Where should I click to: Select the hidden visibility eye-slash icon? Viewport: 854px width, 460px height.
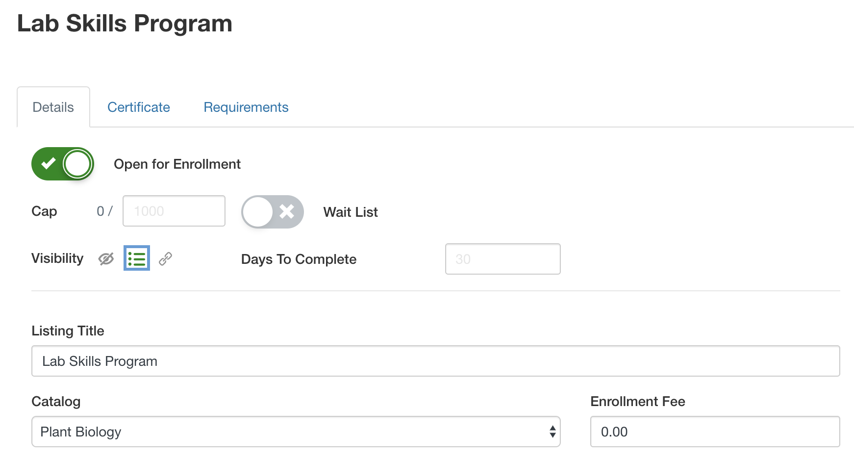106,258
